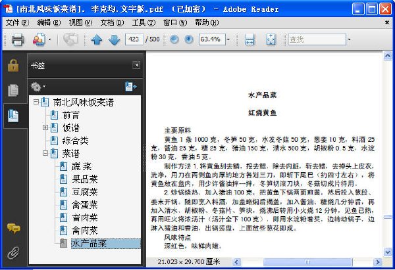Click the Print icon in toolbar
The image size is (395, 270).
point(18,39)
